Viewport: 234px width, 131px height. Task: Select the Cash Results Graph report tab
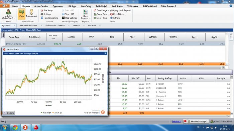pyautogui.click(x=28, y=26)
